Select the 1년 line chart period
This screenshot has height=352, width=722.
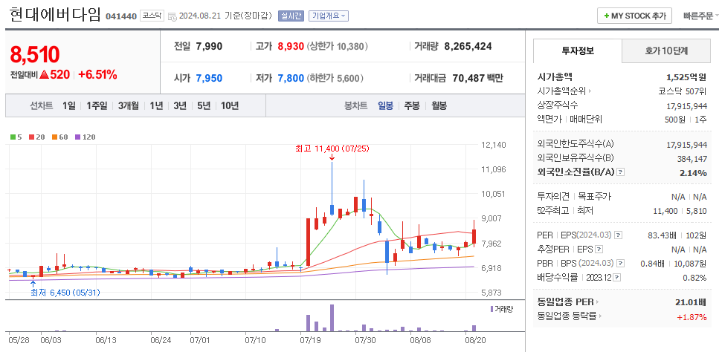157,106
